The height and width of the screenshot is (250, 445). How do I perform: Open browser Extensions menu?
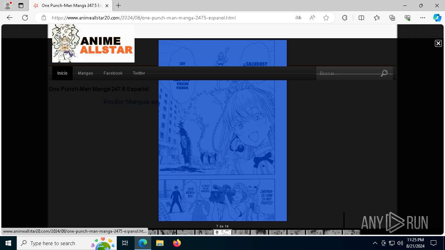click(345, 18)
